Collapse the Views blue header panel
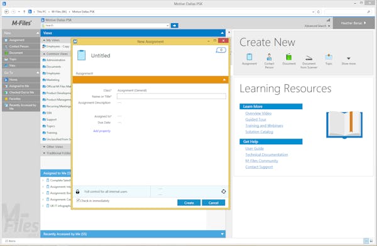 [222, 33]
